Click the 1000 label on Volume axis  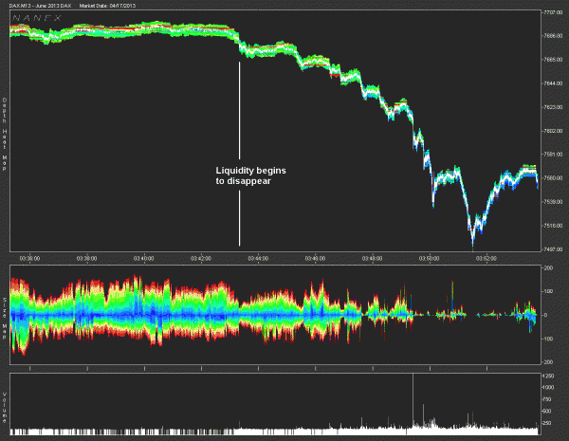(x=548, y=388)
